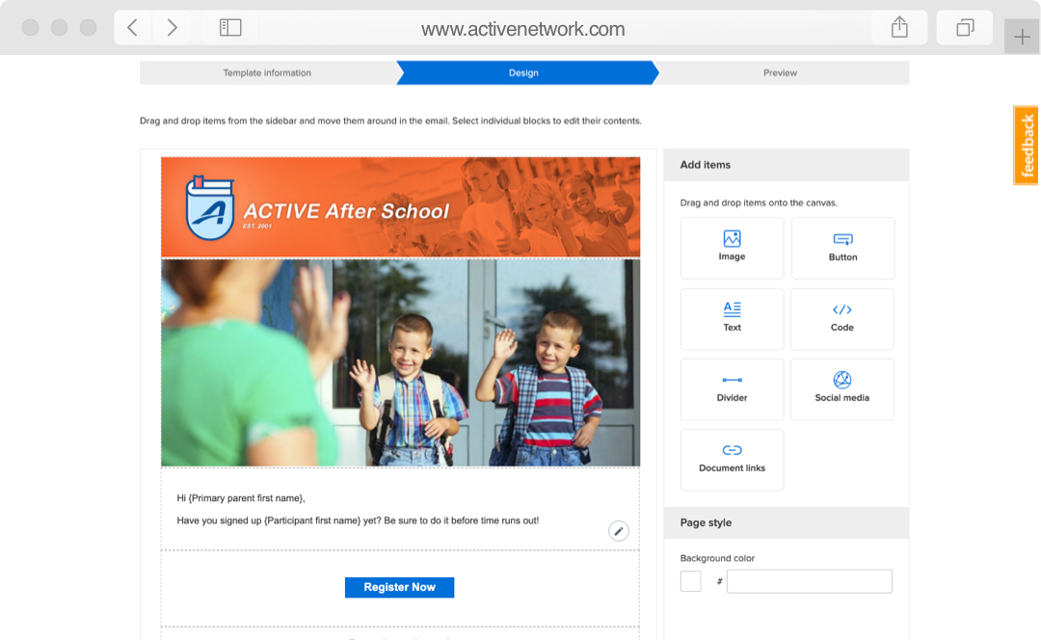The image size is (1041, 640).
Task: Choose the Text item block
Action: pyautogui.click(x=732, y=319)
